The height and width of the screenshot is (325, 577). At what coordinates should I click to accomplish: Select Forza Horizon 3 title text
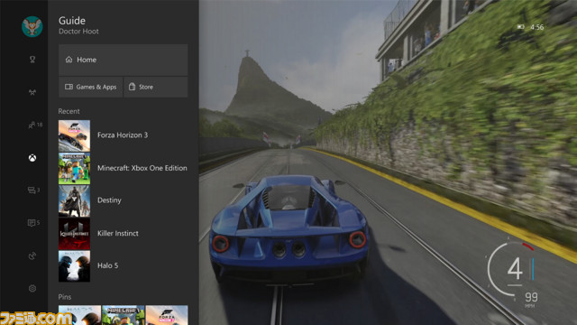tap(123, 135)
